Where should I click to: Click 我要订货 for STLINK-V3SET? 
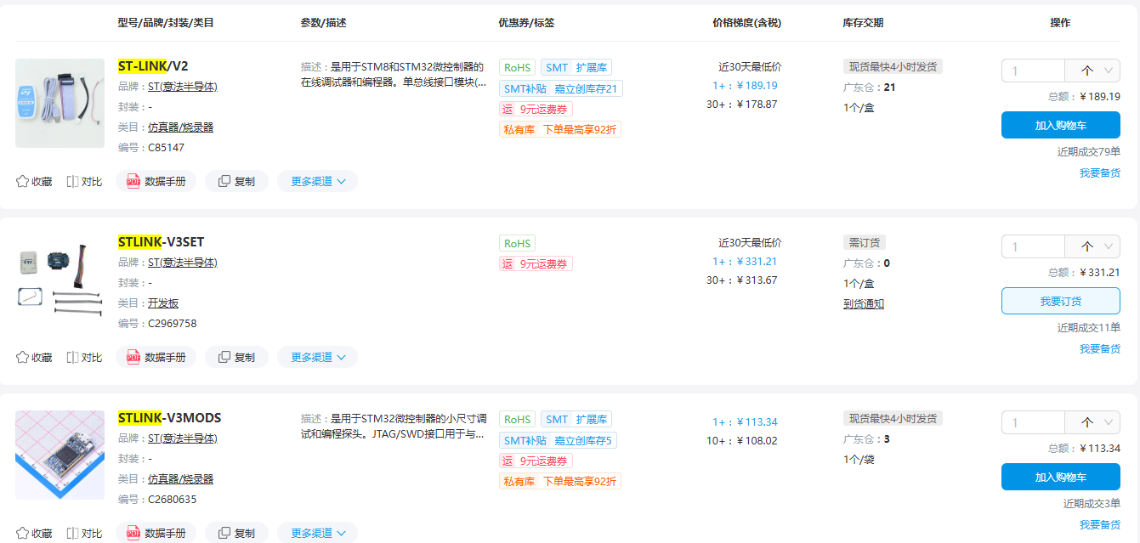tap(1060, 301)
